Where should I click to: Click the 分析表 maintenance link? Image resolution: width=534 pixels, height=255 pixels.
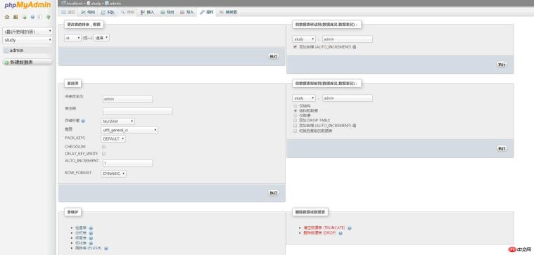pos(81,233)
